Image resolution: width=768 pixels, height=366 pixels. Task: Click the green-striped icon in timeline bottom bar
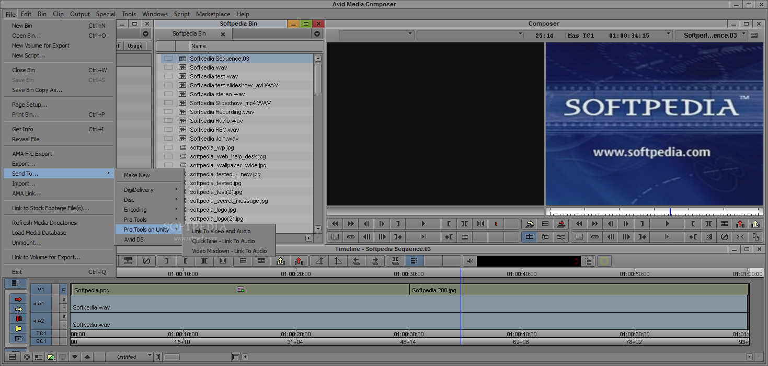click(x=51, y=357)
